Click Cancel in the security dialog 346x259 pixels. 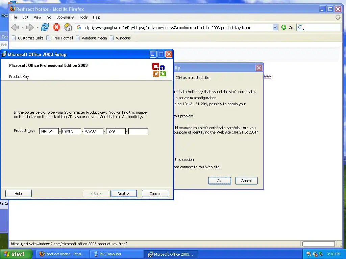[246, 181]
